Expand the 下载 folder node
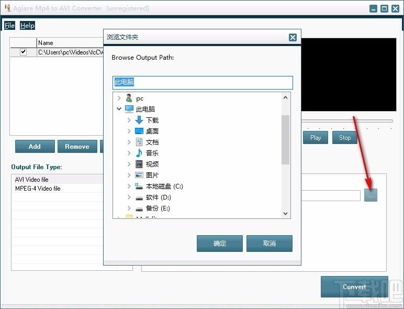Image resolution: width=404 pixels, height=309 pixels. click(129, 120)
